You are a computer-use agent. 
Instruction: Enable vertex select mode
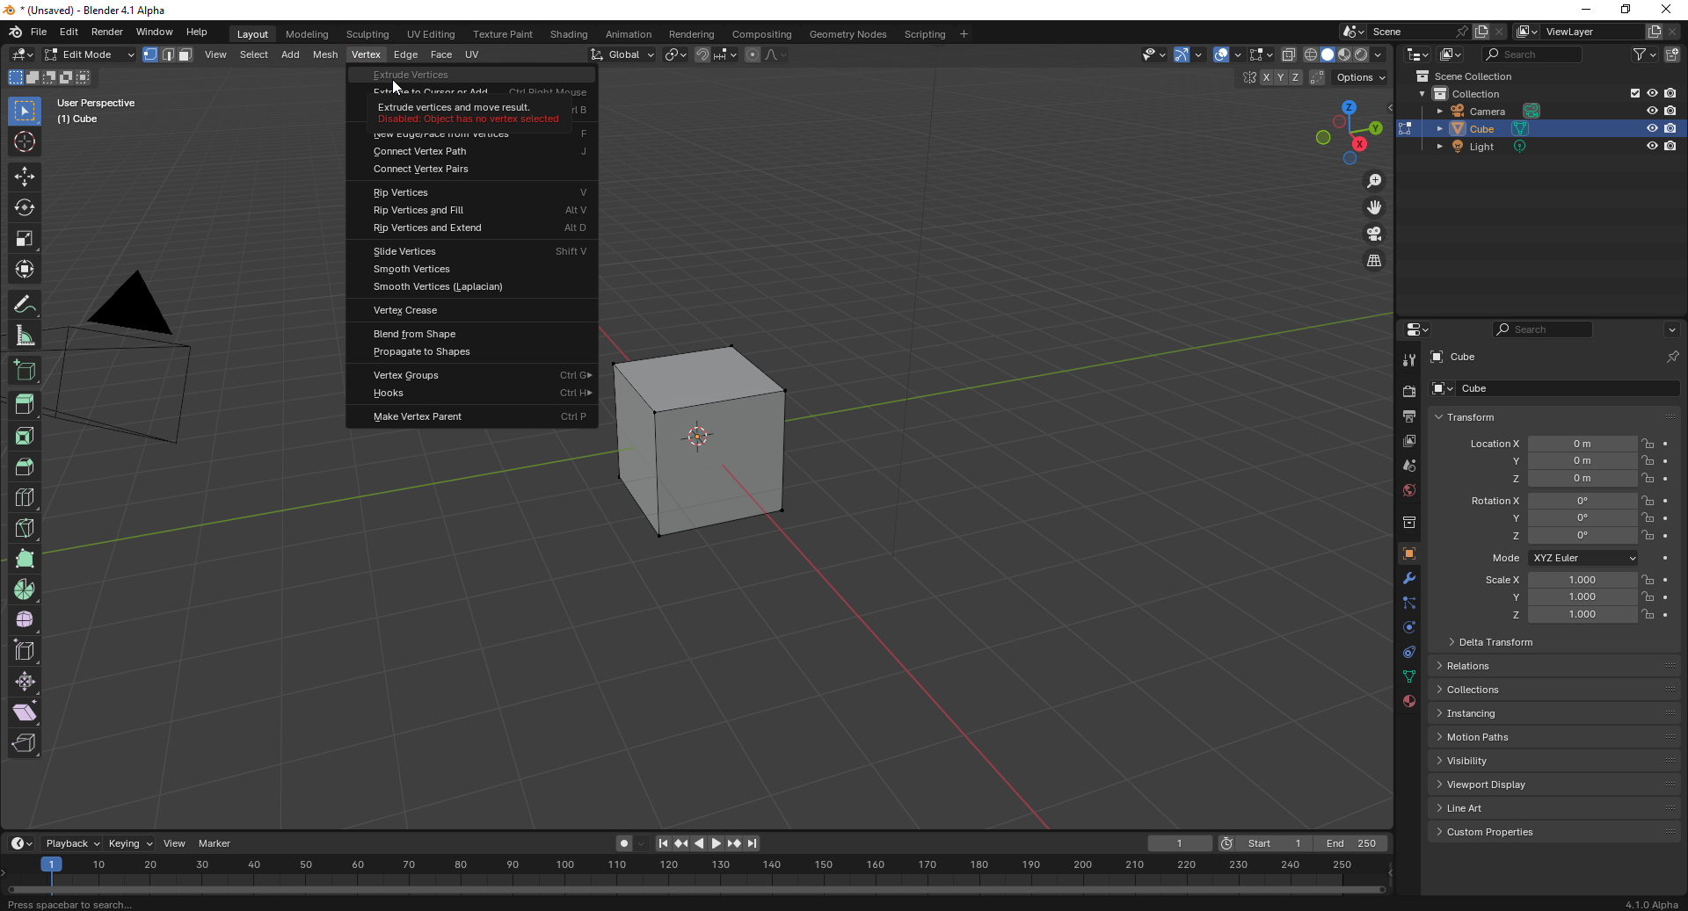150,54
